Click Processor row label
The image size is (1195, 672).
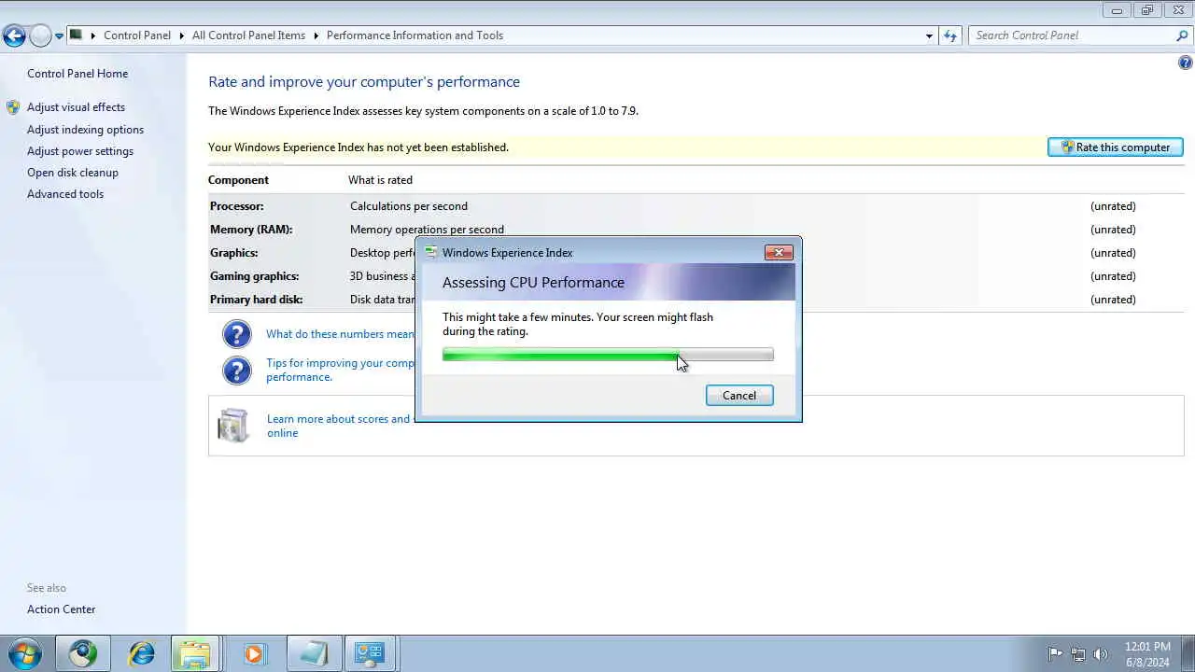(237, 206)
